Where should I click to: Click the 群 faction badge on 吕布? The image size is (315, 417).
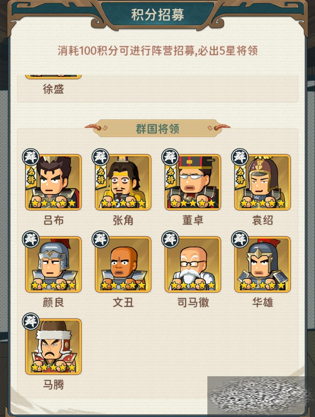[31, 157]
